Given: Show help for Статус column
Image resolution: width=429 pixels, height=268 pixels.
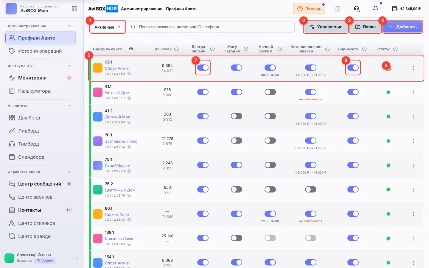Looking at the screenshot, I should pos(395,49).
